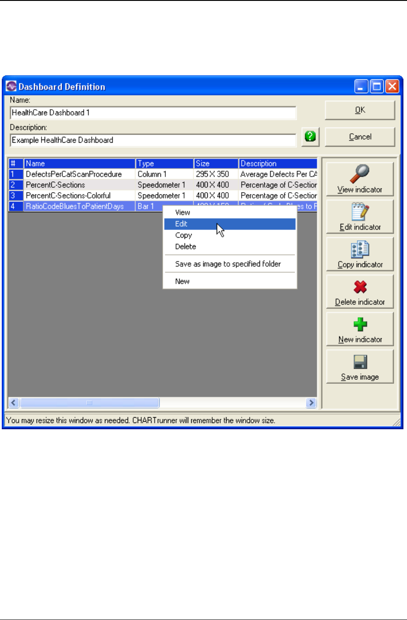Click the Name input field
Image resolution: width=407 pixels, height=620 pixels.
pos(153,113)
